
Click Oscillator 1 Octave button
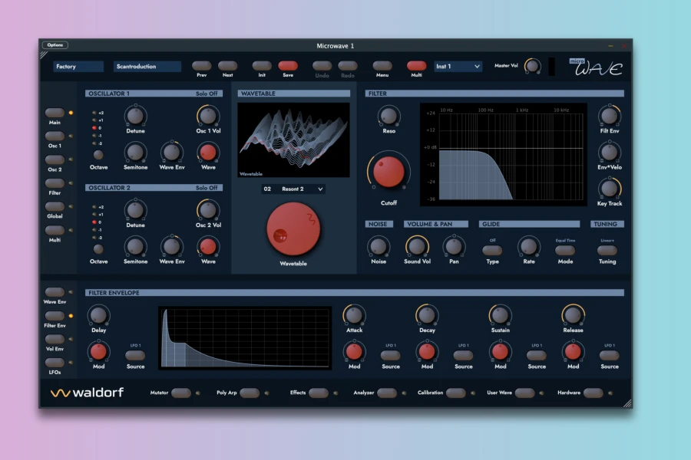pos(98,155)
